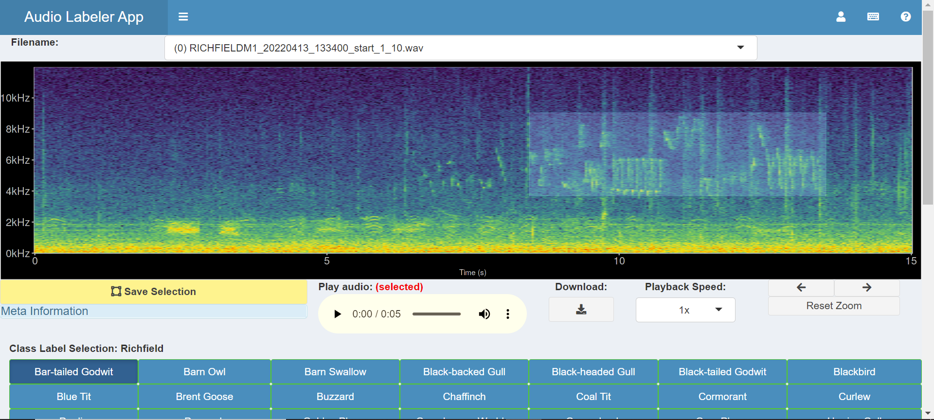This screenshot has height=420, width=934.
Task: Shift view left with arrow button
Action: 801,288
